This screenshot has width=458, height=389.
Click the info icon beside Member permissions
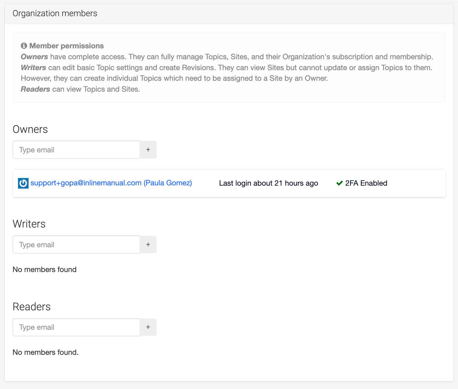click(24, 46)
